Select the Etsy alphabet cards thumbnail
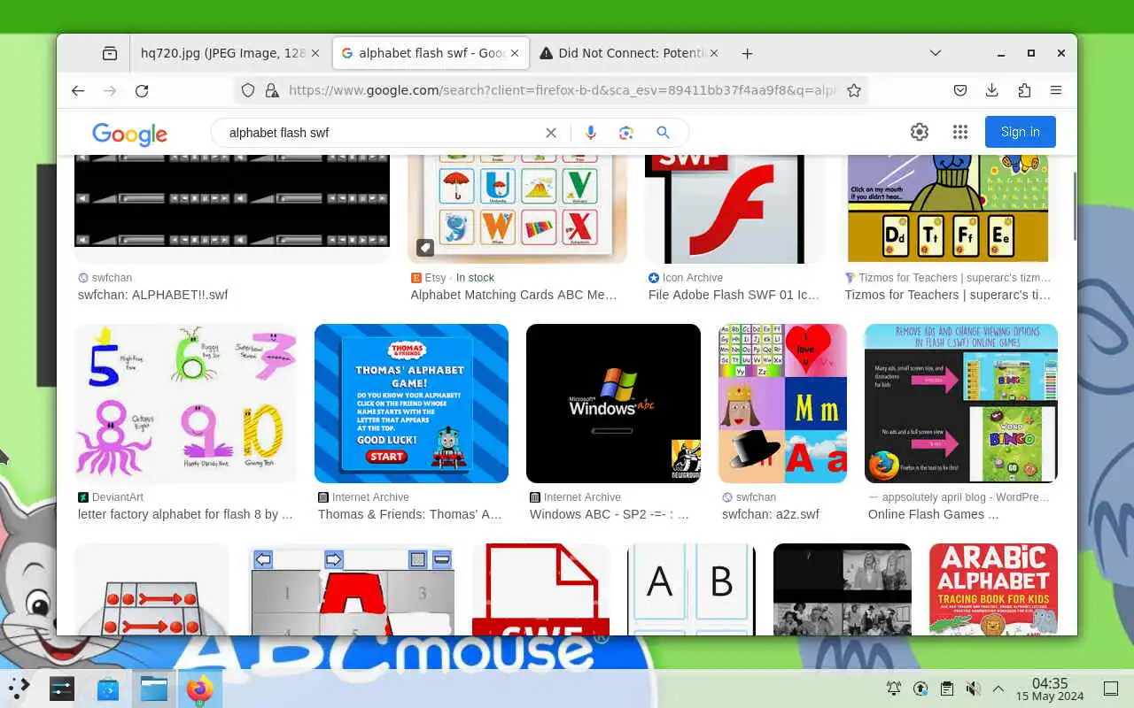Viewport: 1134px width, 708px height. pos(517,209)
